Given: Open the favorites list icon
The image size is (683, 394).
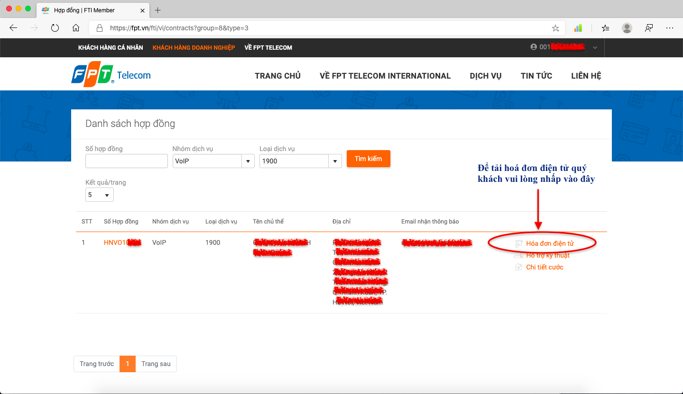Looking at the screenshot, I should point(605,28).
